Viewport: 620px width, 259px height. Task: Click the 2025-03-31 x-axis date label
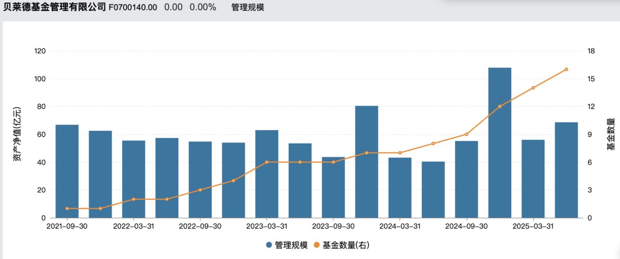(x=533, y=227)
